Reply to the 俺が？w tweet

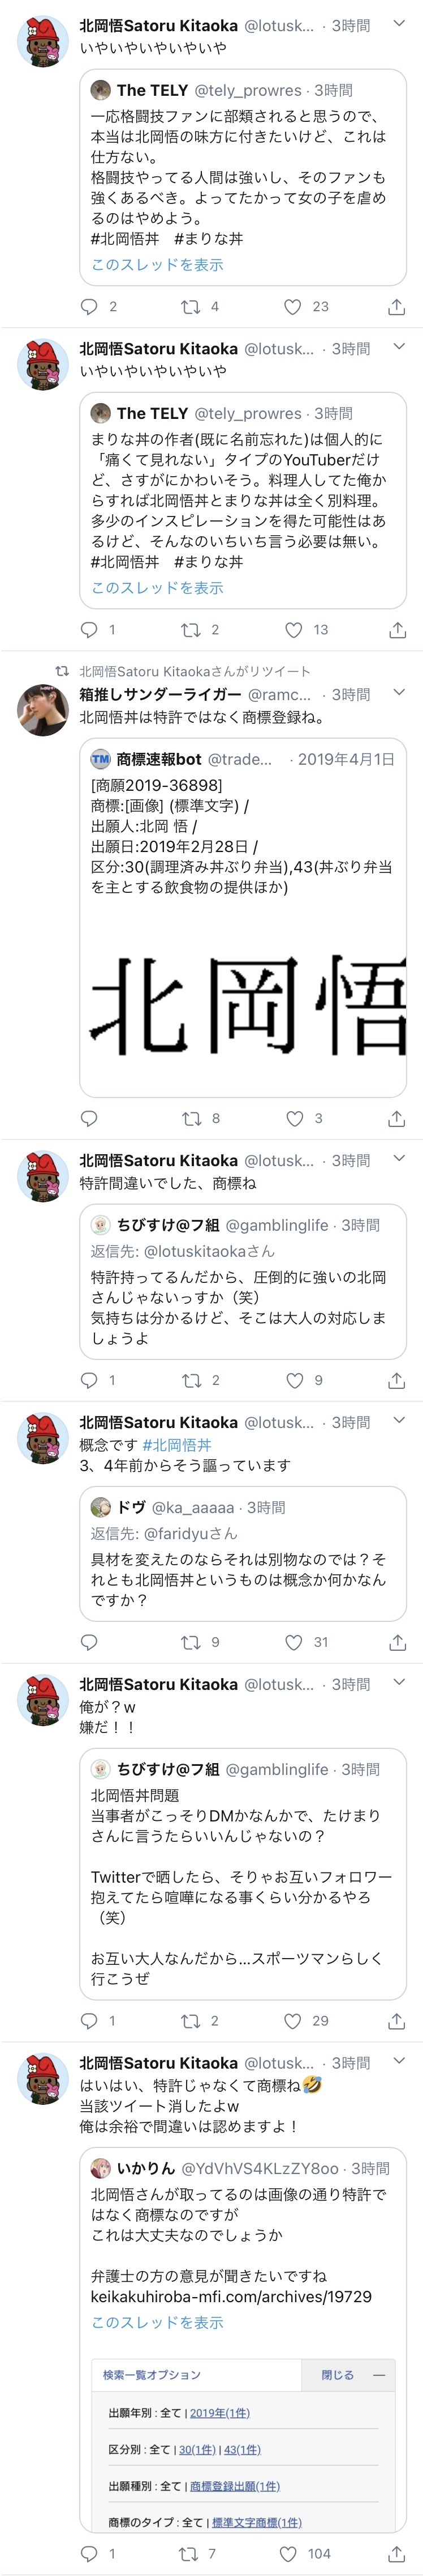pos(89,2020)
